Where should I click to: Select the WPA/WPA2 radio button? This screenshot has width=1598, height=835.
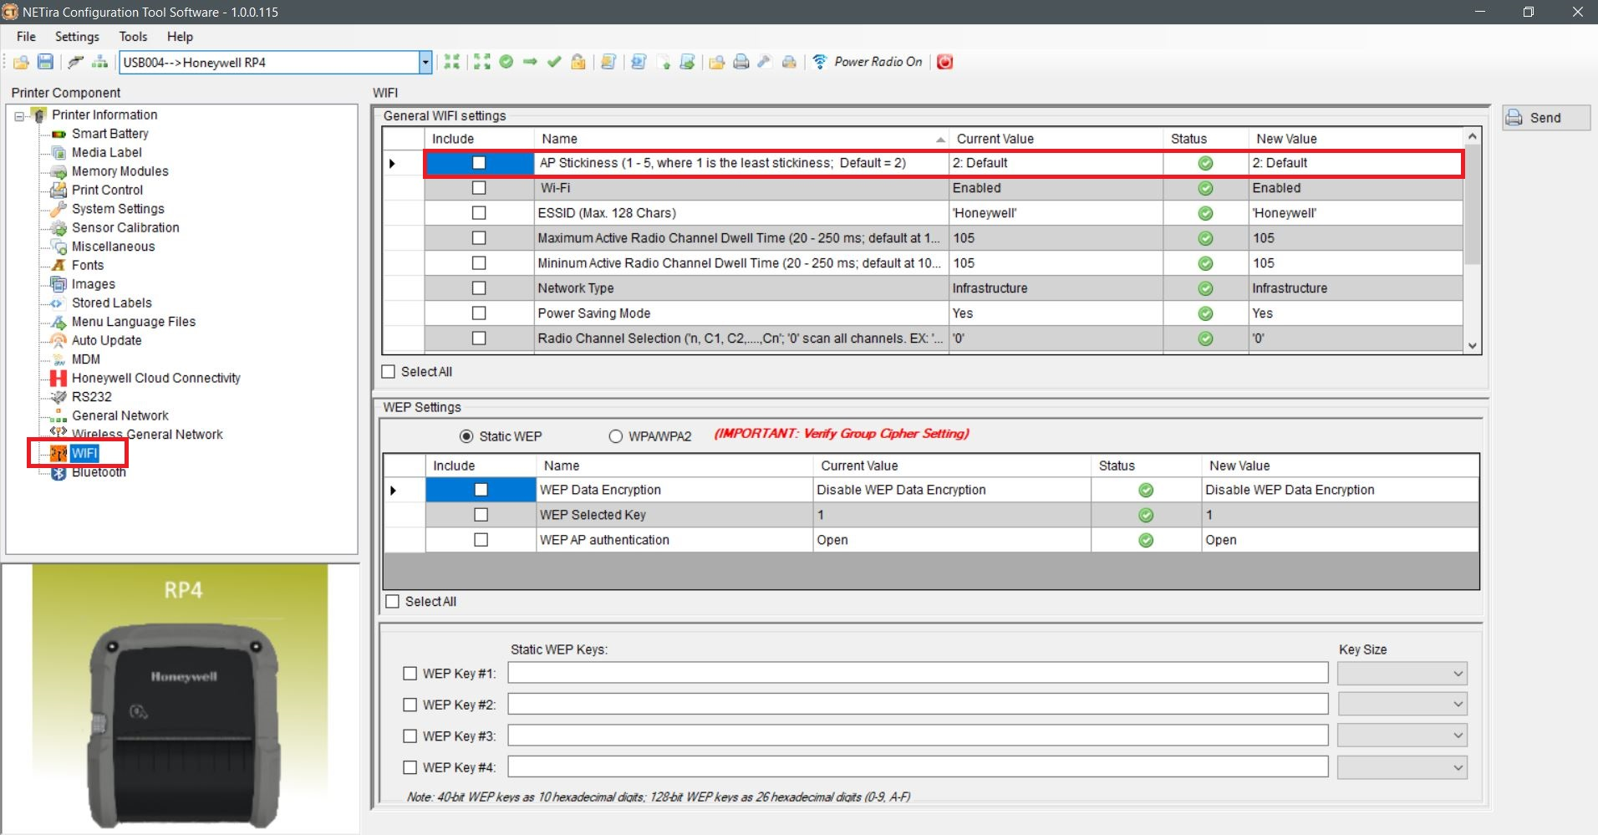[616, 436]
